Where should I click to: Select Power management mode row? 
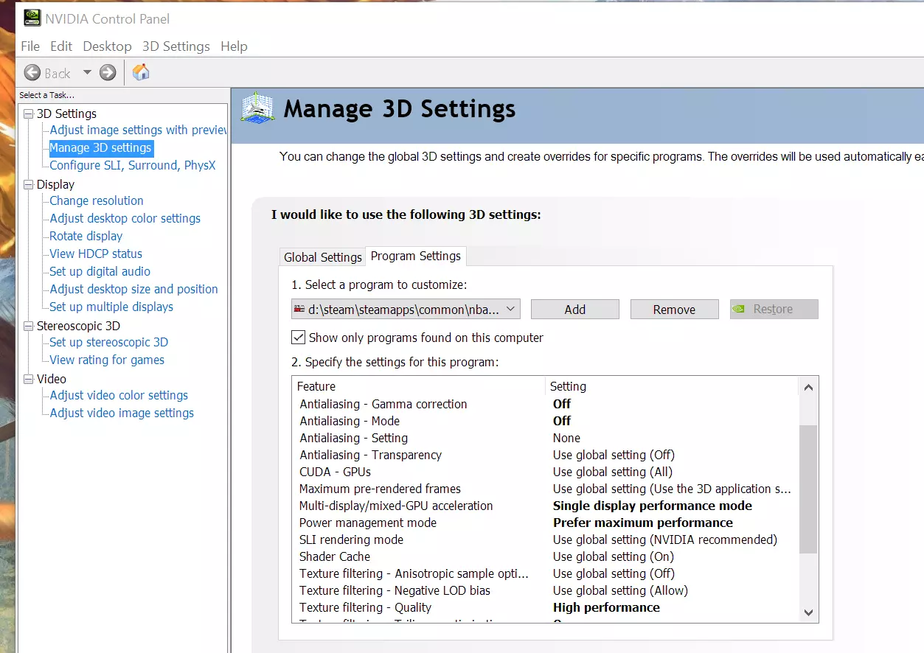[546, 523]
